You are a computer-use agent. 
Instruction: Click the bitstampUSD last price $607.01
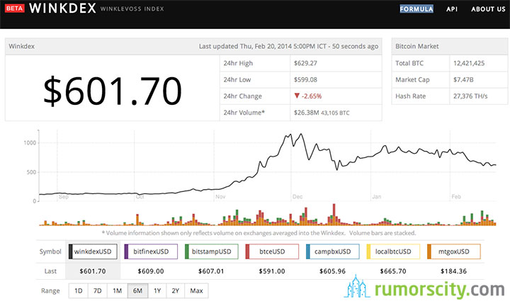click(x=211, y=271)
